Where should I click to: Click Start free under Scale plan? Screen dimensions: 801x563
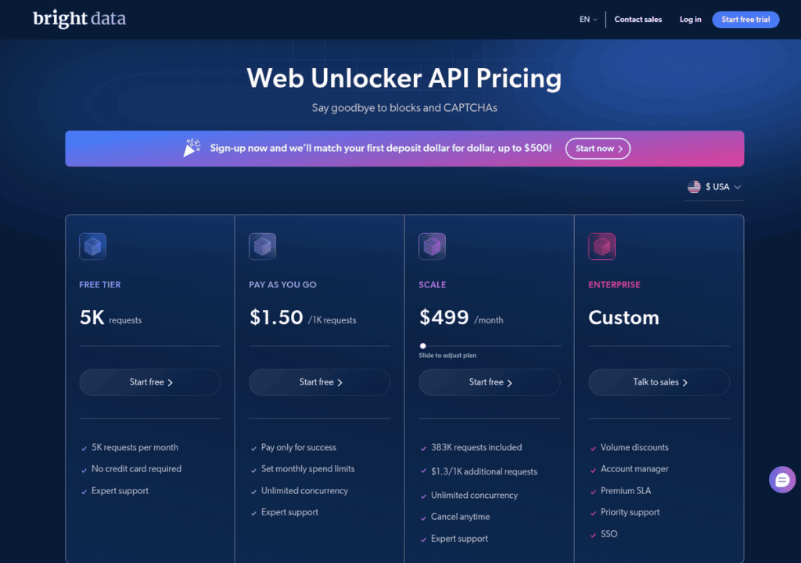[x=490, y=382]
